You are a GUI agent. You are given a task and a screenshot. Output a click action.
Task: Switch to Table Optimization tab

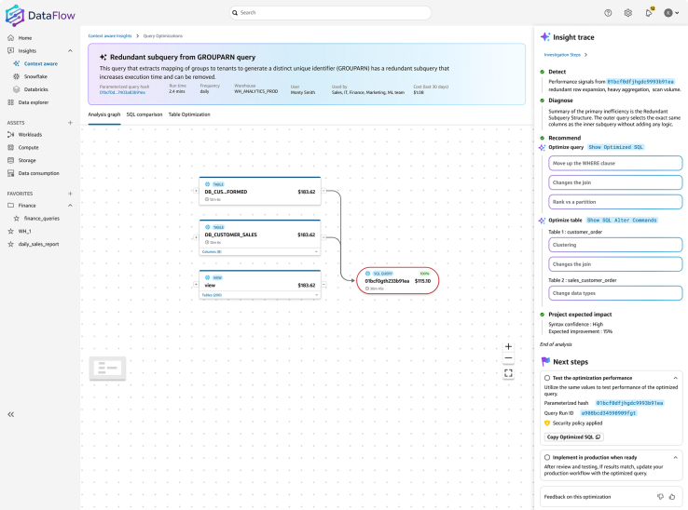189,114
